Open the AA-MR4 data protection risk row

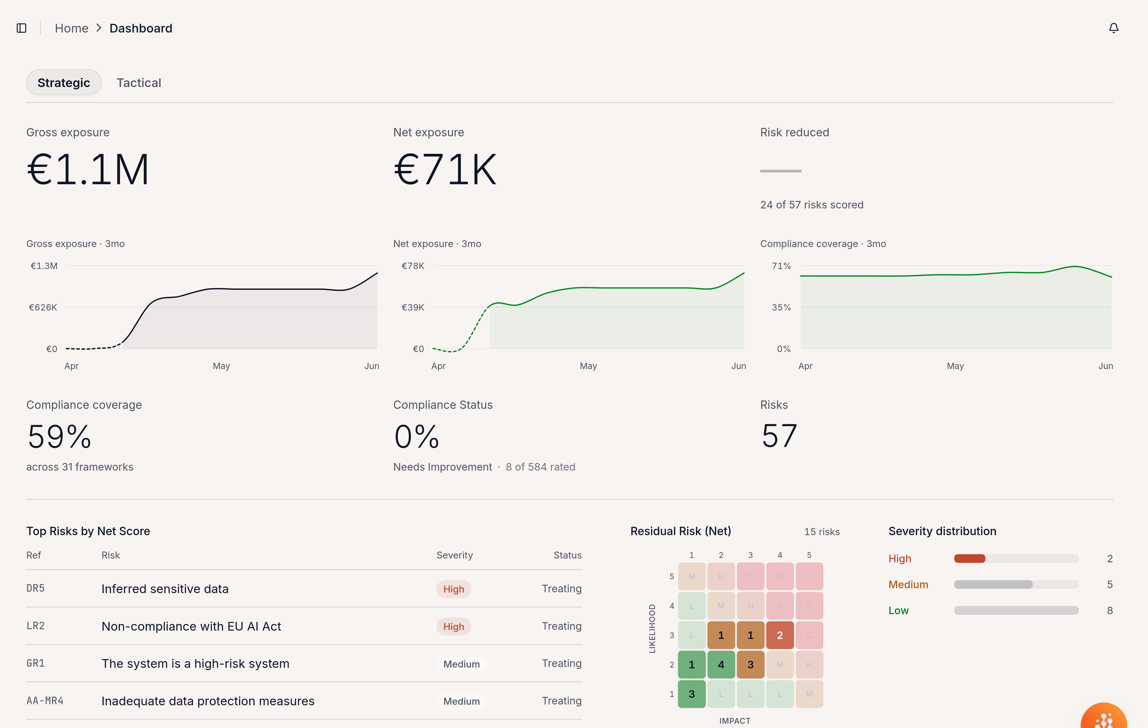pyautogui.click(x=304, y=701)
